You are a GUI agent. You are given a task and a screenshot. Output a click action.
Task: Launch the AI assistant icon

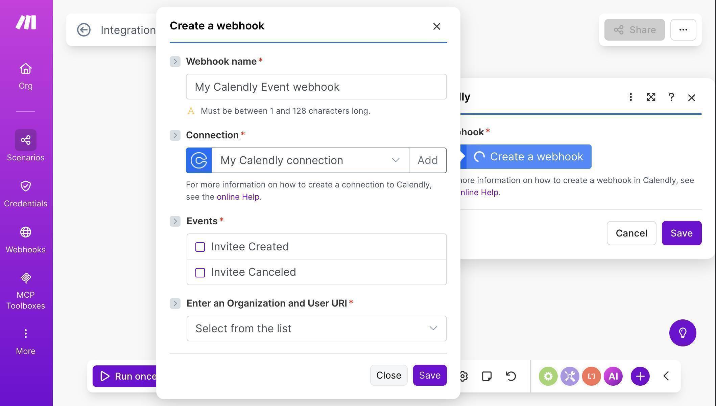(x=613, y=376)
